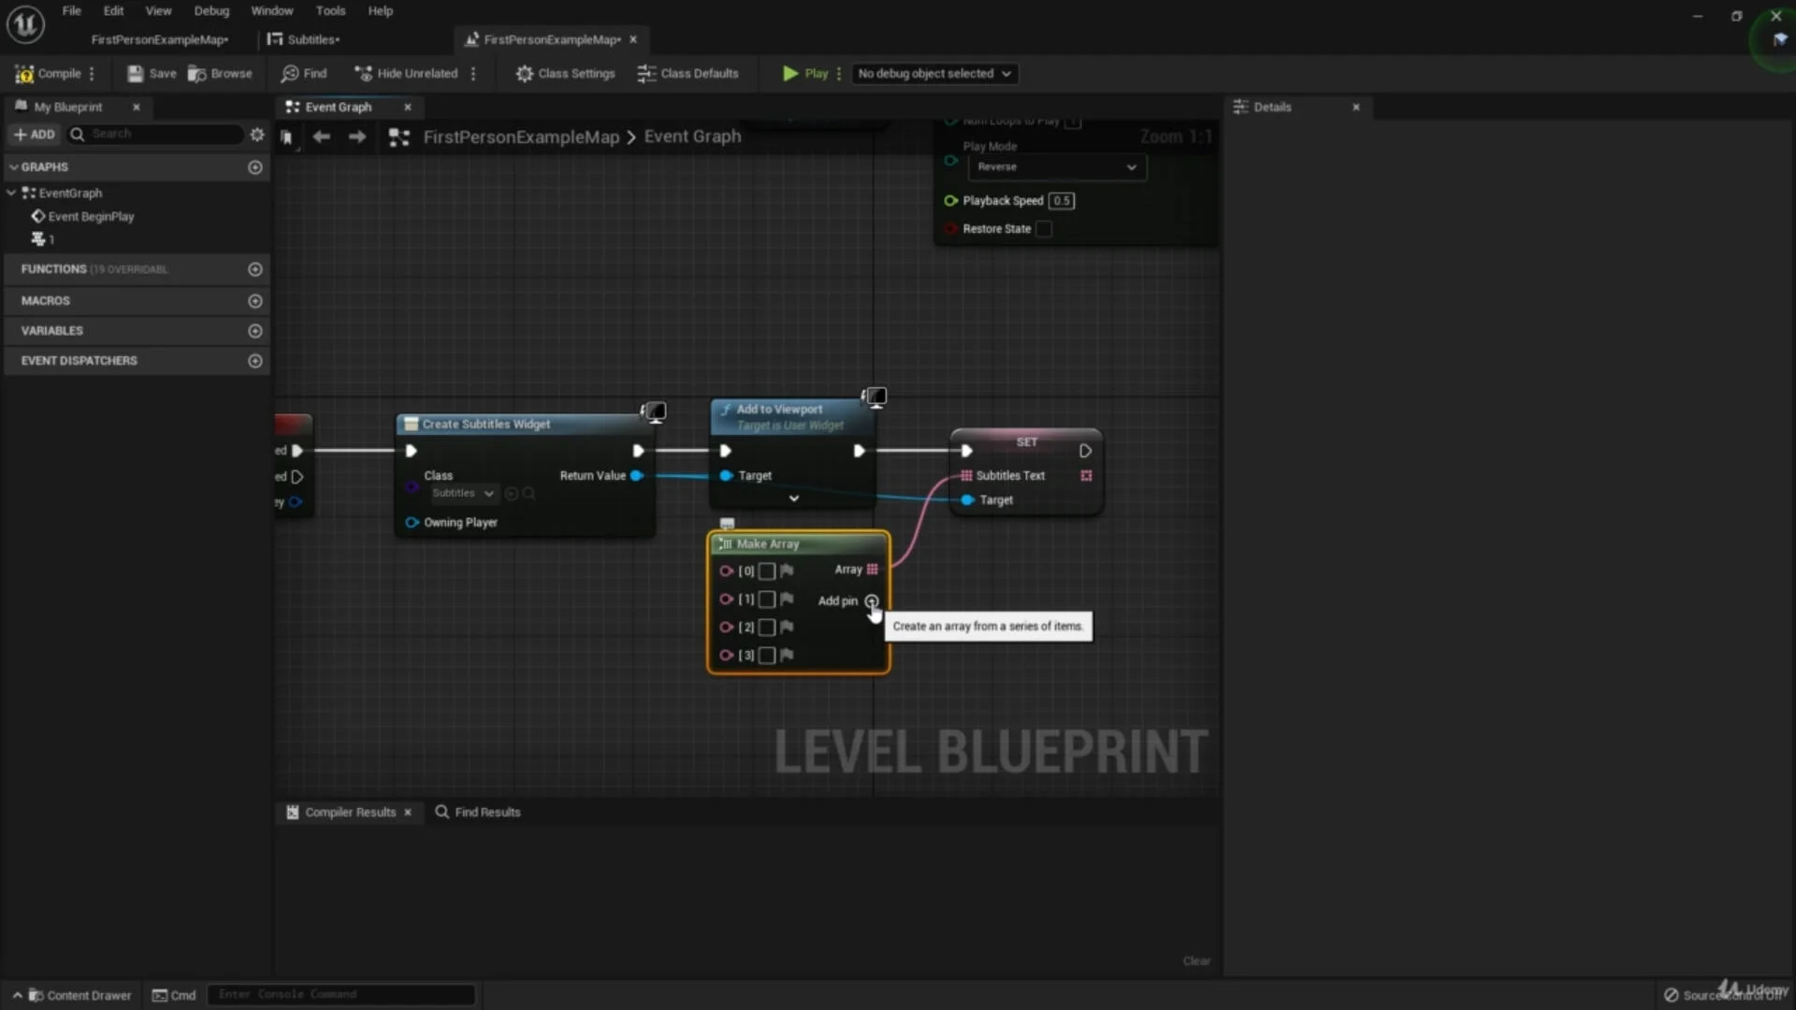Open Class Defaults
This screenshot has width=1796, height=1010.
688,74
